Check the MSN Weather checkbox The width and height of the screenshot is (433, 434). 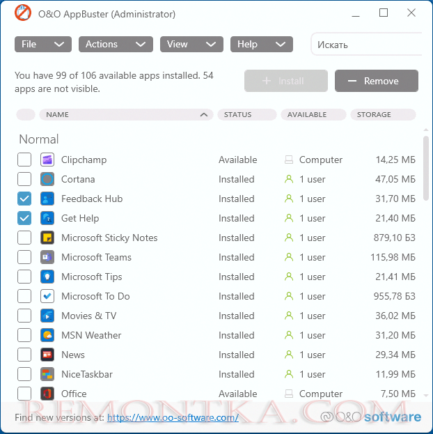pos(24,335)
